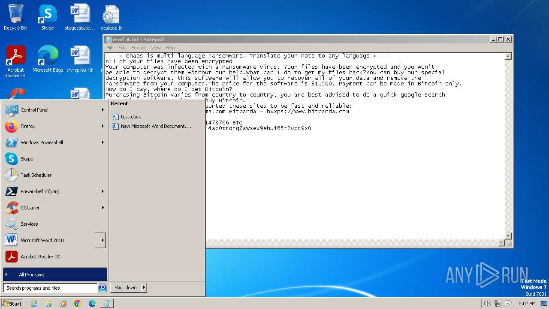Open CCleaner from the Start menu
The image size is (549, 309).
[54, 208]
